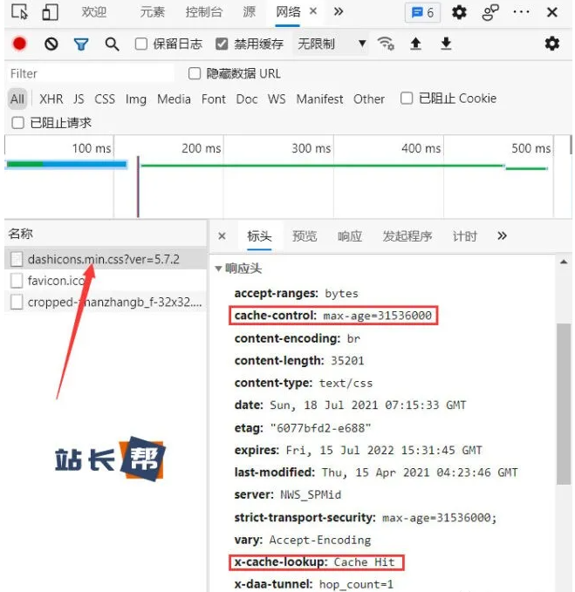Select cropped-zhanzhangb_f-32x32 request row

tap(106, 302)
